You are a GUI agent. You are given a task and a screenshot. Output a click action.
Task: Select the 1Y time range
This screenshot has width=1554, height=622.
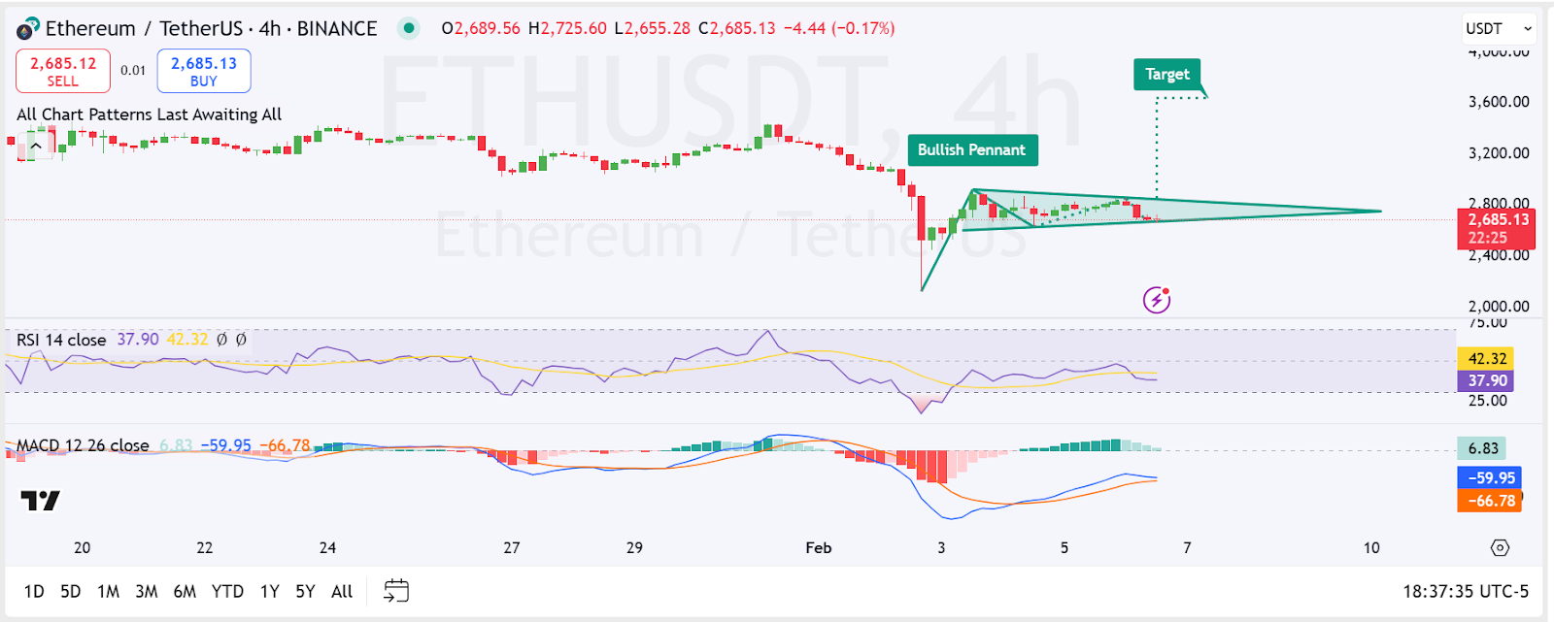pos(269,591)
